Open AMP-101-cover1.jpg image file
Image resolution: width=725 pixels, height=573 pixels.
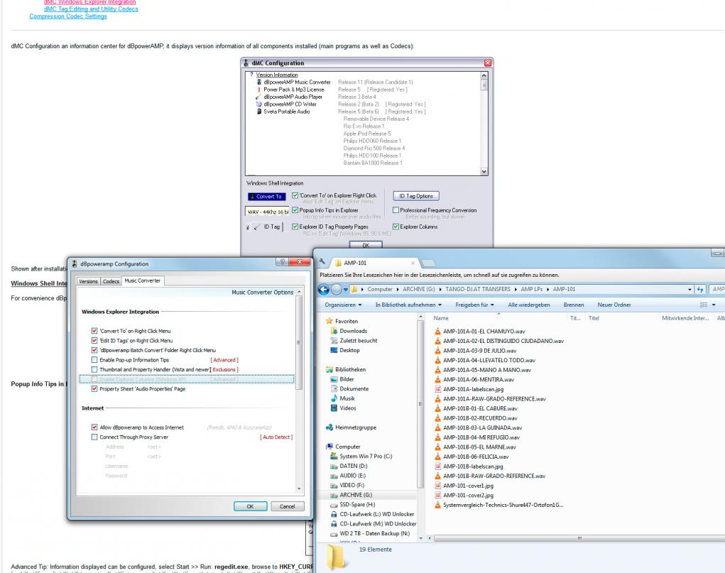[x=438, y=486]
